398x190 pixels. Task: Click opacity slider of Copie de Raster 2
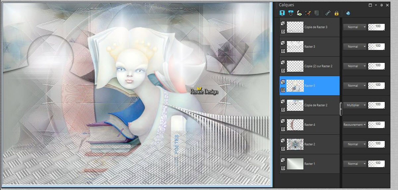click(x=376, y=105)
